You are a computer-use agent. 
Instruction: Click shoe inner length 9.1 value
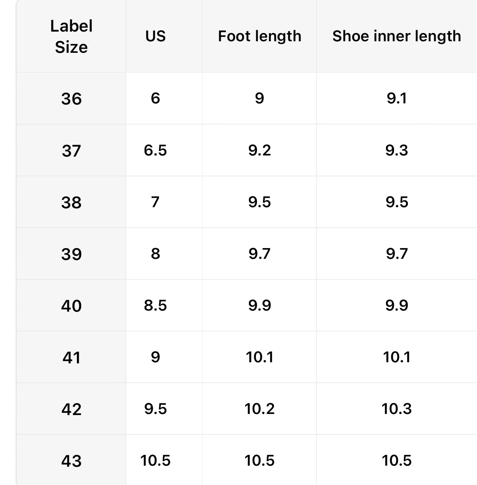397,99
